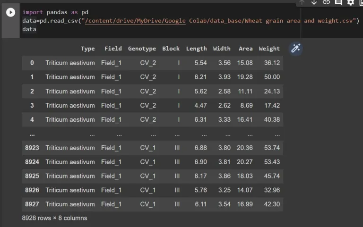This screenshot has height=227, width=363.
Task: Click the Field column header
Action: [x=113, y=49]
